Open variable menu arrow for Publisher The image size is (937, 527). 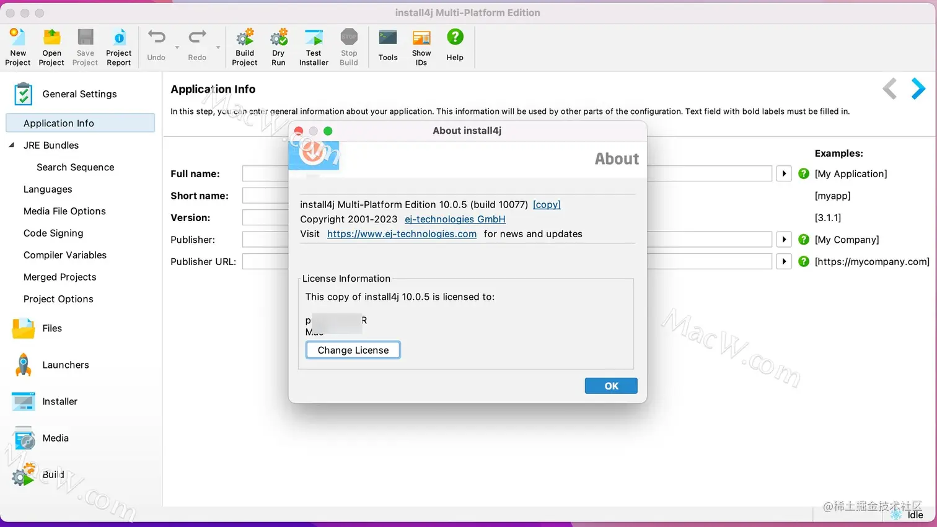(x=784, y=240)
